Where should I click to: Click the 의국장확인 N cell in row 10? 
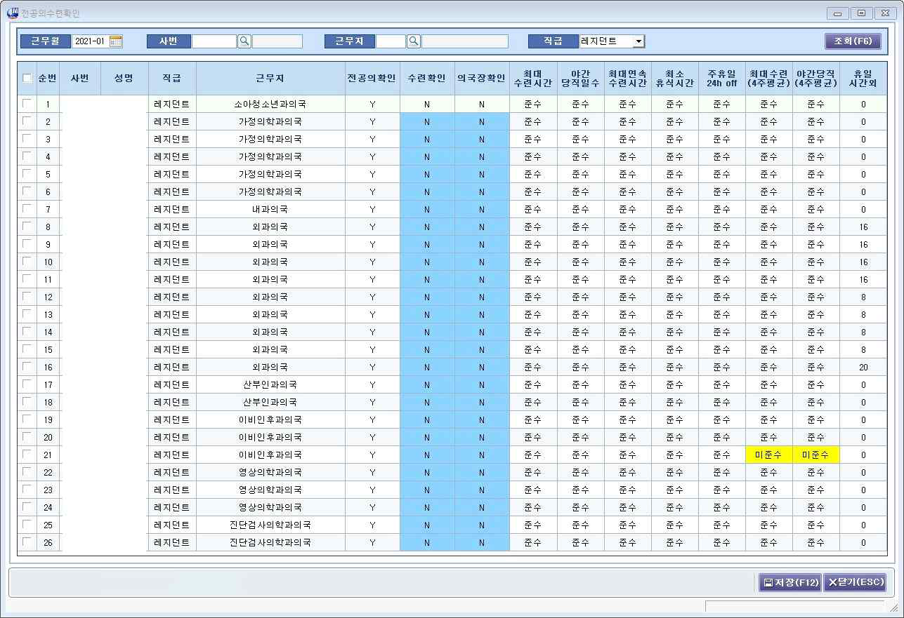[x=482, y=262]
